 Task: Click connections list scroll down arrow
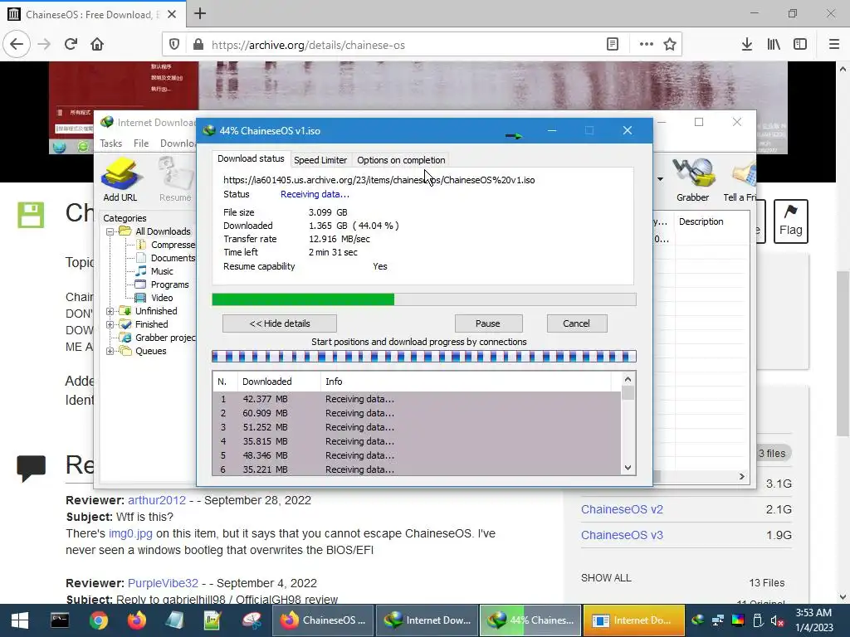click(x=628, y=468)
